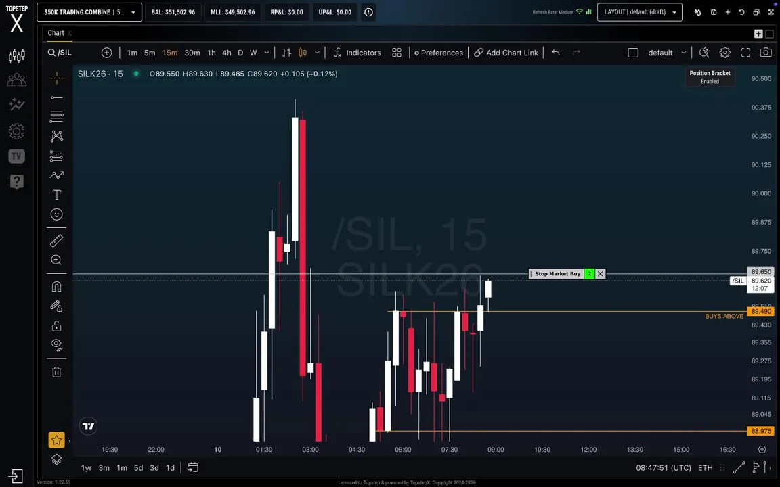Select the Text tool
Image resolution: width=780 pixels, height=487 pixels.
coord(57,195)
